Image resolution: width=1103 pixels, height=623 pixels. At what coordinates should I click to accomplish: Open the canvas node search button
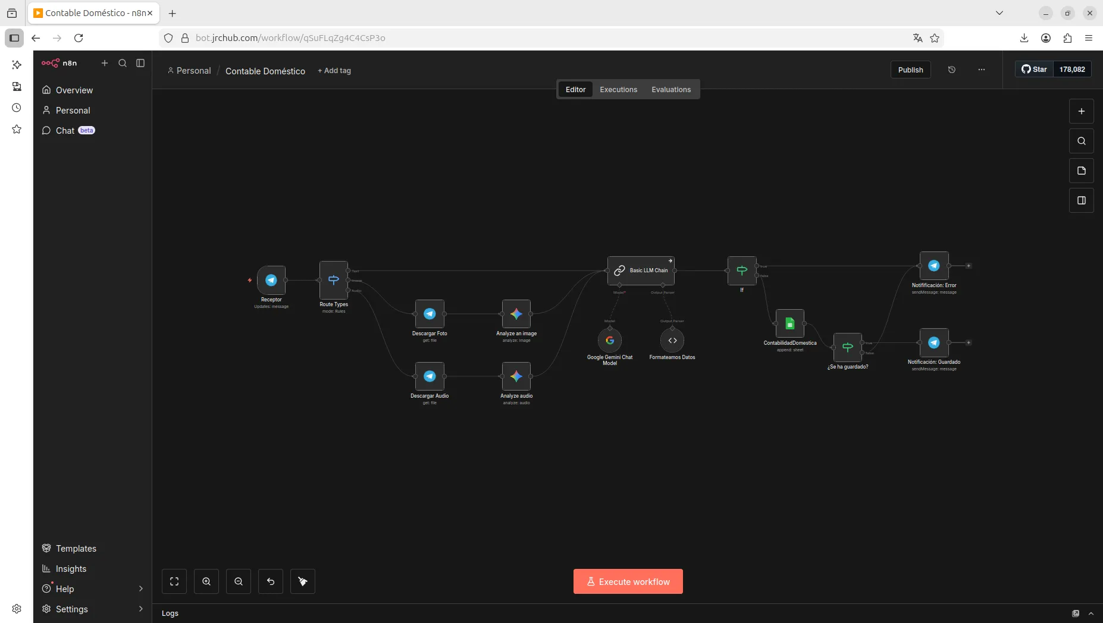coord(1082,141)
